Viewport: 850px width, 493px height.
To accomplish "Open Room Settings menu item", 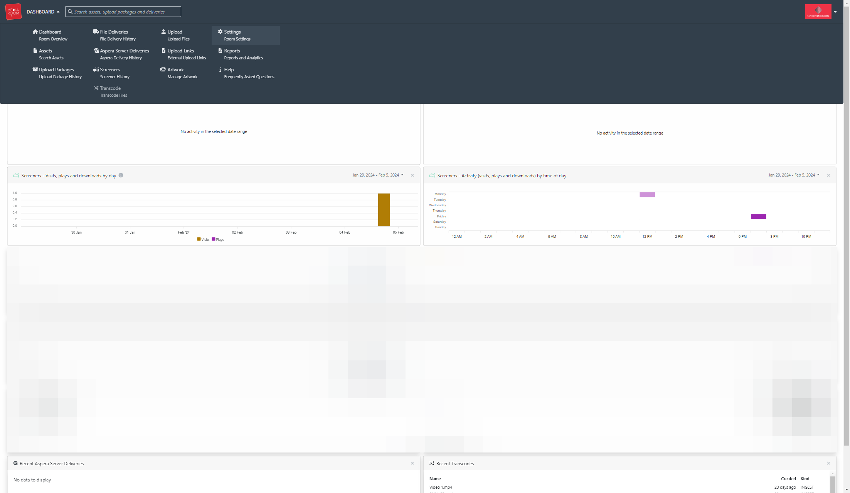I will click(x=246, y=35).
